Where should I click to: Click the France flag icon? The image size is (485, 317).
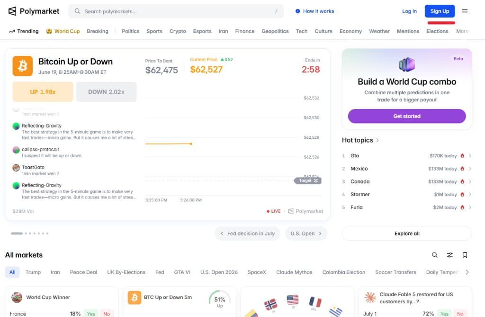[315, 302]
